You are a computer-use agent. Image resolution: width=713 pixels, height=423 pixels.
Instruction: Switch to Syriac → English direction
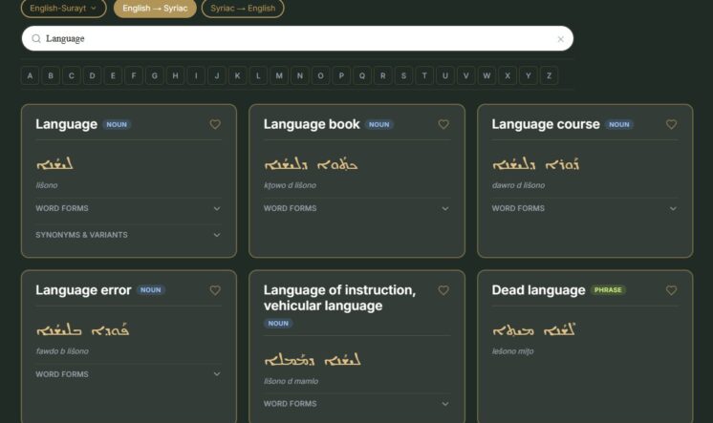[x=243, y=9]
